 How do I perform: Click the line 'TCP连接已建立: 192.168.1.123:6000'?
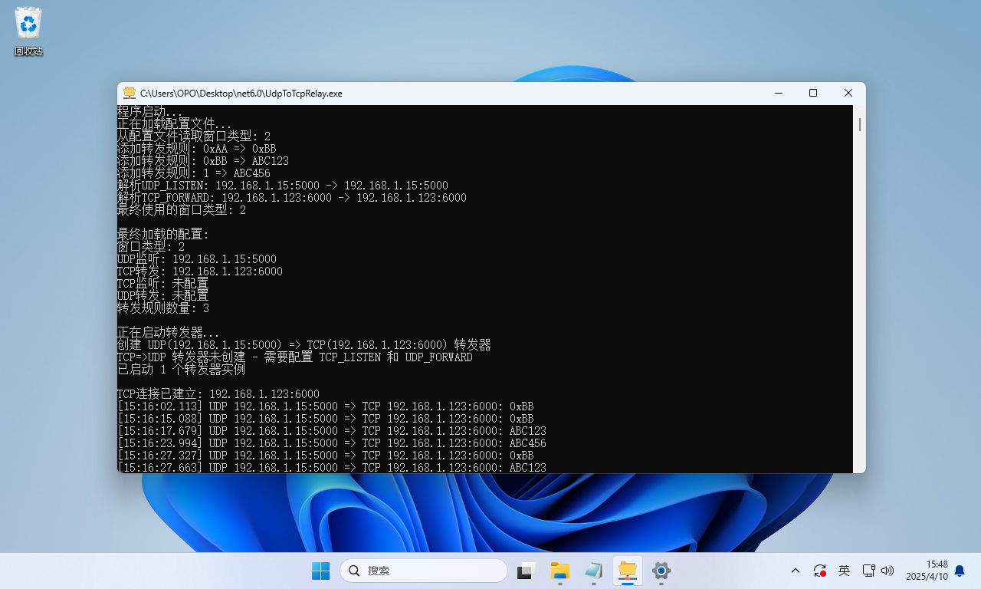point(218,394)
